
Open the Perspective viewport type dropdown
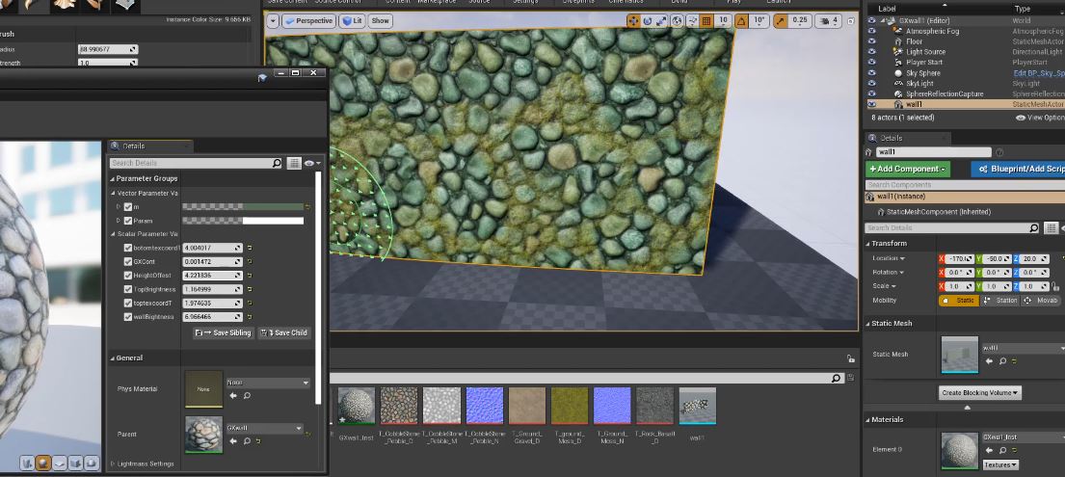(x=307, y=20)
